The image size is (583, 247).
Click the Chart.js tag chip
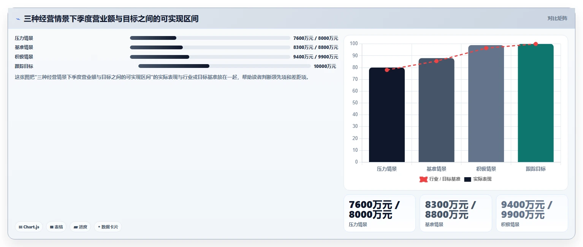pos(29,227)
